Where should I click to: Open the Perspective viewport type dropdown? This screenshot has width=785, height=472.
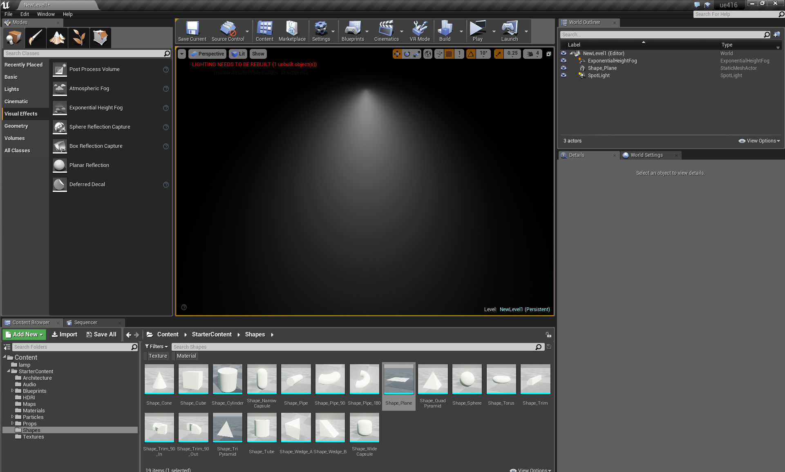click(x=207, y=54)
